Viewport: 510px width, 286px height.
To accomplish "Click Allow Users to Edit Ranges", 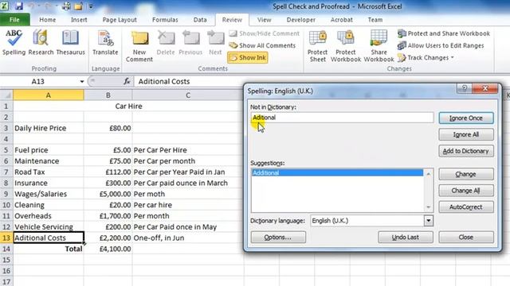I will click(x=441, y=45).
